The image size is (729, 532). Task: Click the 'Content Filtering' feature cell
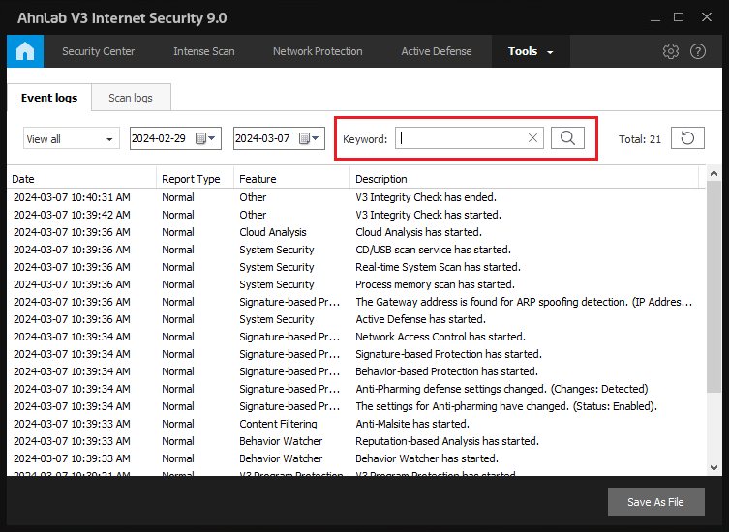[278, 424]
